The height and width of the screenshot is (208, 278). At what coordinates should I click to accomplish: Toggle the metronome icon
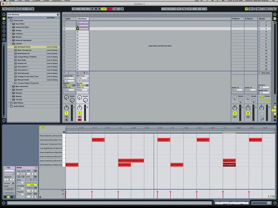pyautogui.click(x=32, y=9)
